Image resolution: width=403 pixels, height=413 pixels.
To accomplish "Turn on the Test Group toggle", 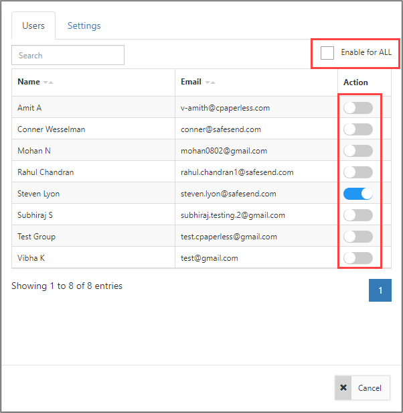I will pyautogui.click(x=357, y=237).
